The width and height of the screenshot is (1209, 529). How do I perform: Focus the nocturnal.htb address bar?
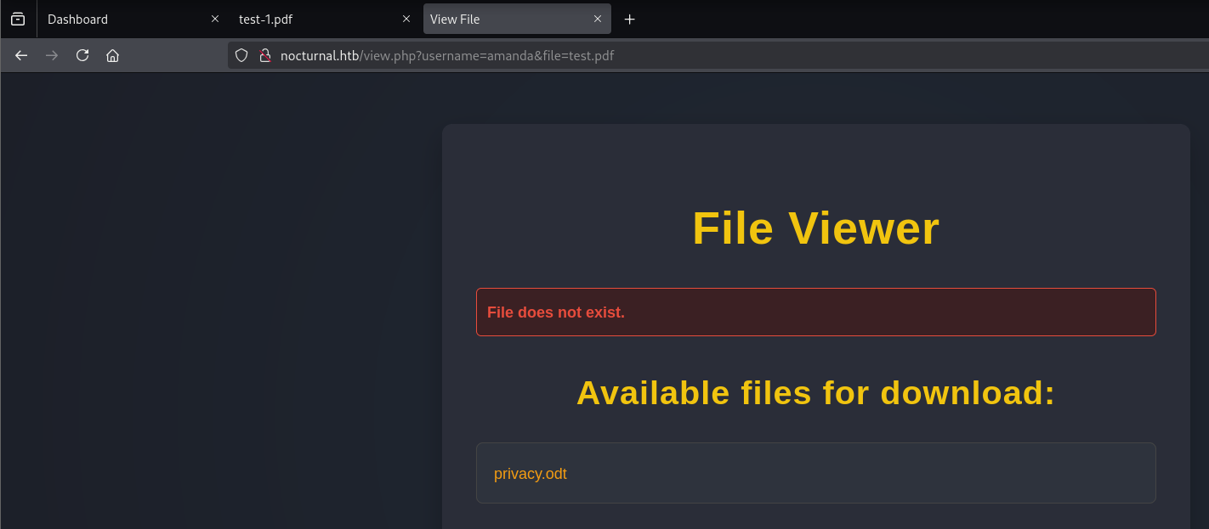click(680, 55)
